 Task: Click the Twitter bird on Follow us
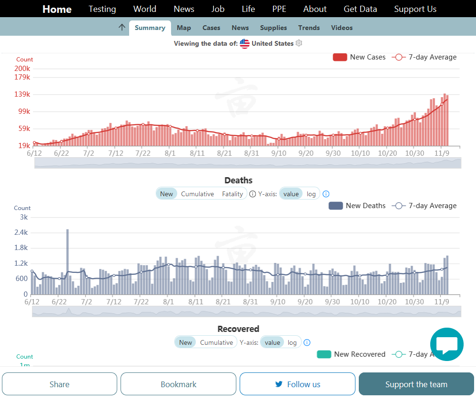[279, 384]
